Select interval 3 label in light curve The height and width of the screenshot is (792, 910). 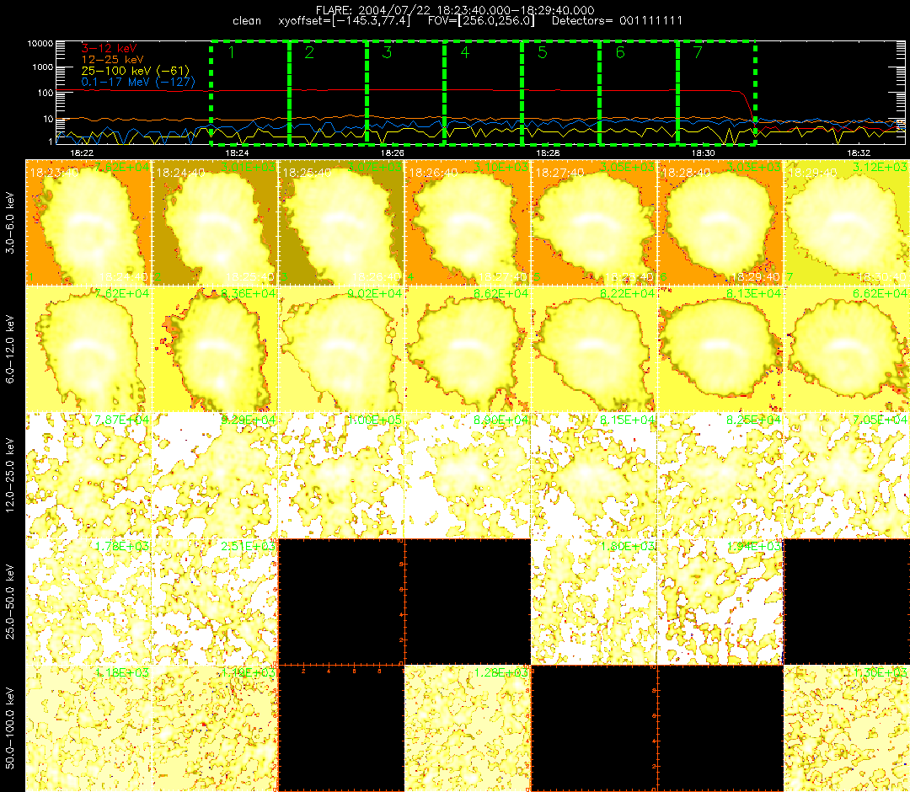pos(387,53)
